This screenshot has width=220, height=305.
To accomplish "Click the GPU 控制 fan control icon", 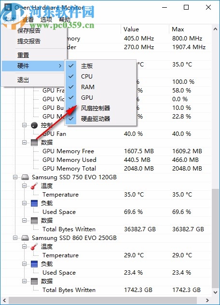I will [34, 125].
